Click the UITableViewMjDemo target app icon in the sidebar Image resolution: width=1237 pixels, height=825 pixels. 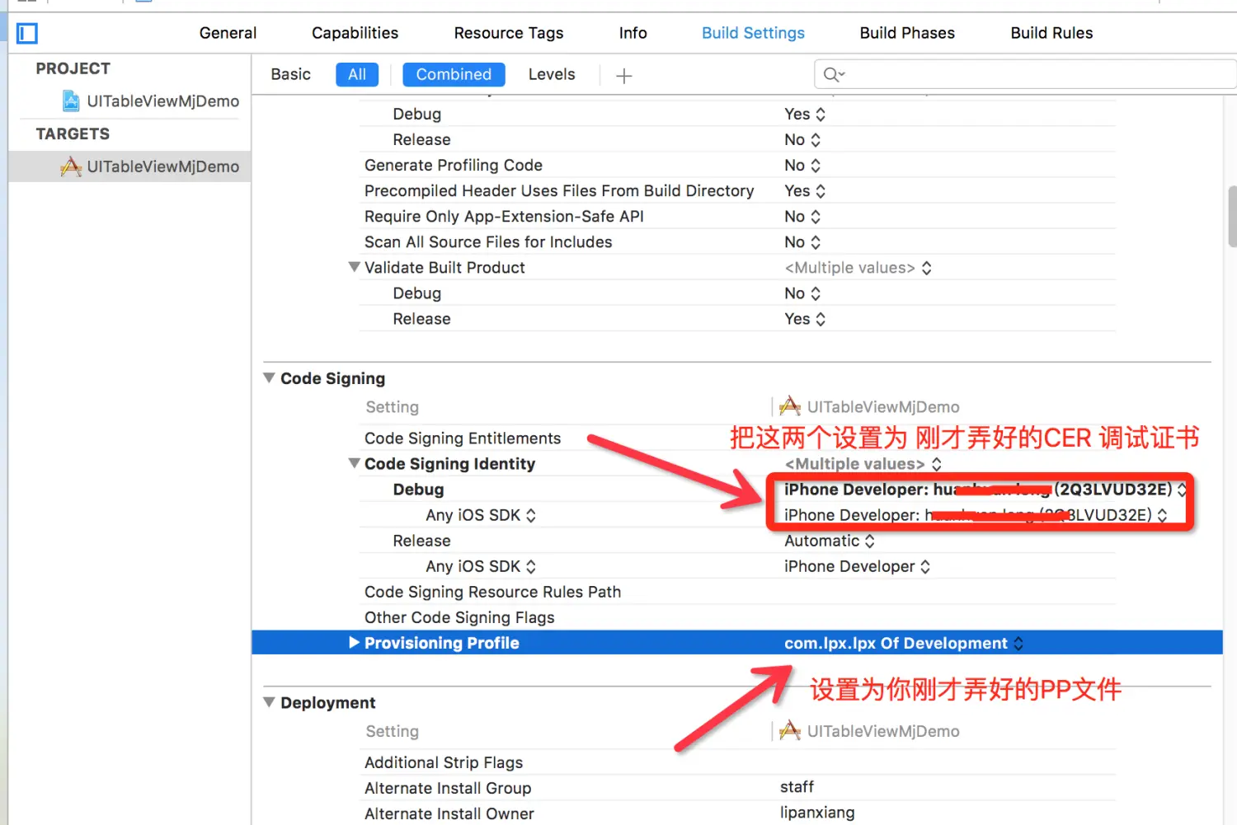coord(71,166)
